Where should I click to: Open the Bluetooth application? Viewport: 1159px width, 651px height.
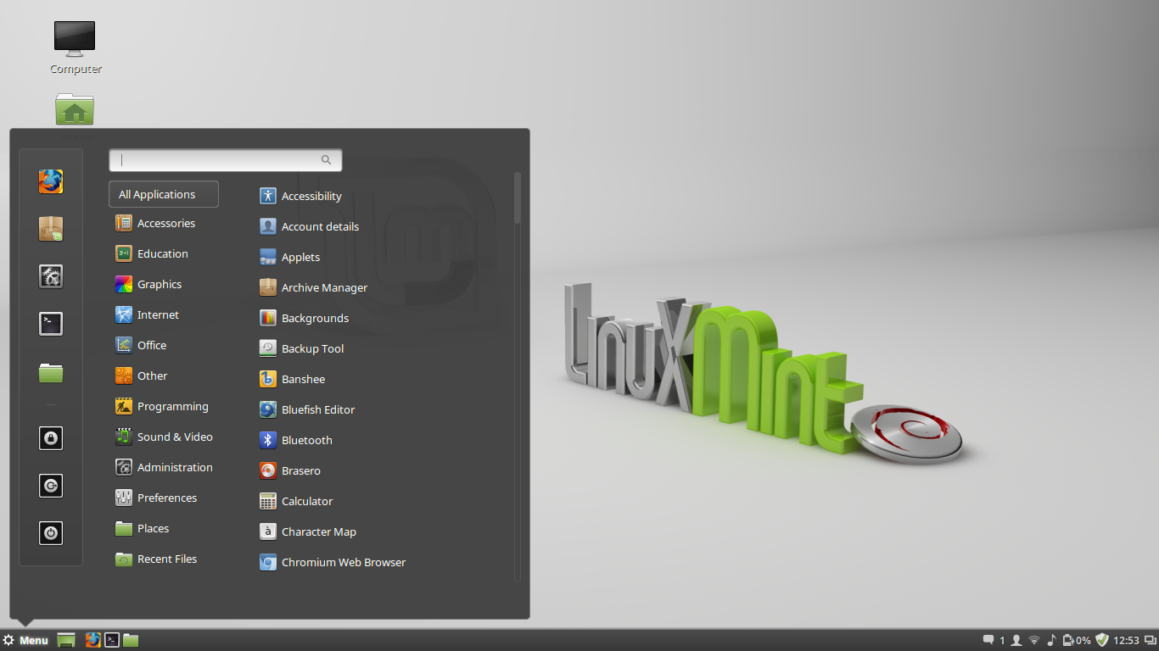(x=306, y=440)
